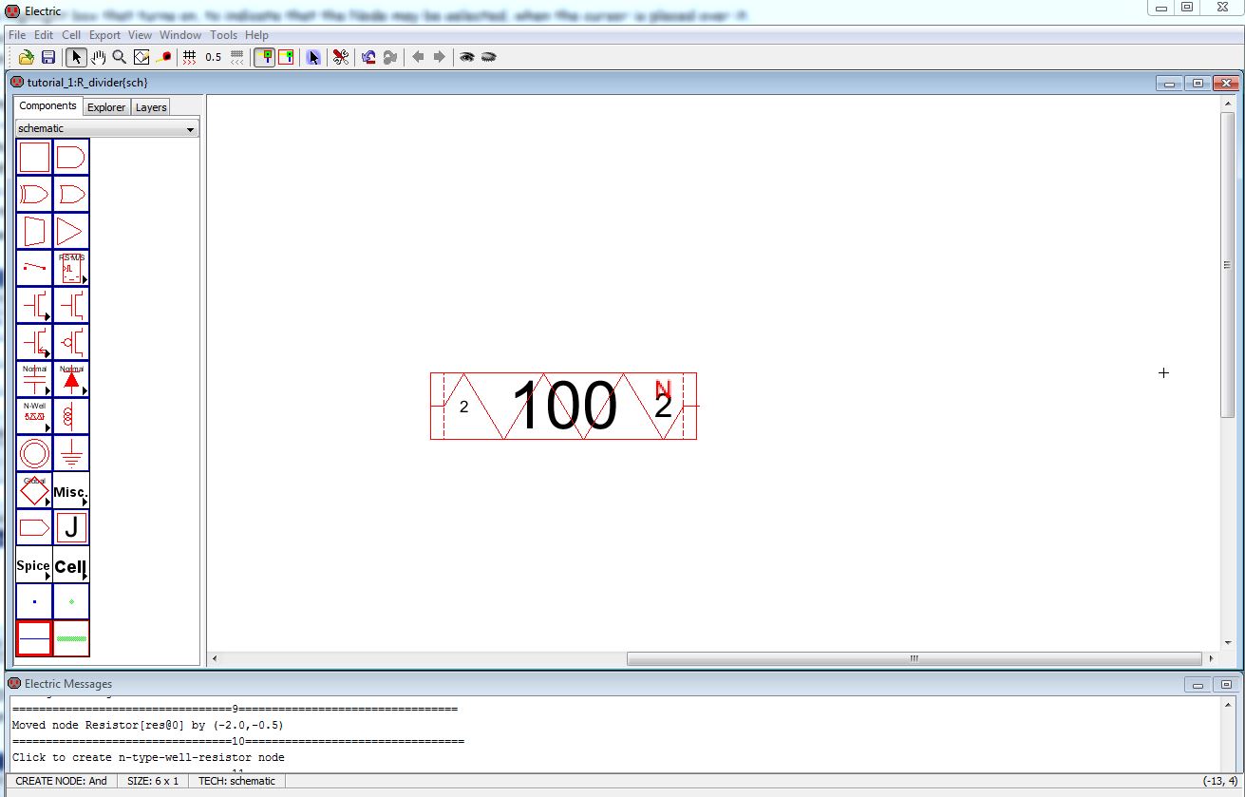Open the Spice components popup
1245x797 pixels.
34,564
